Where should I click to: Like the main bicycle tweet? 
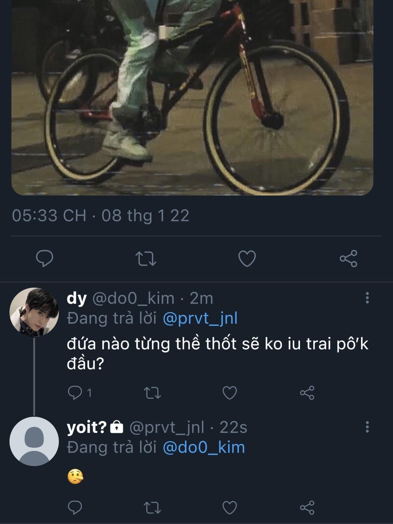click(247, 259)
